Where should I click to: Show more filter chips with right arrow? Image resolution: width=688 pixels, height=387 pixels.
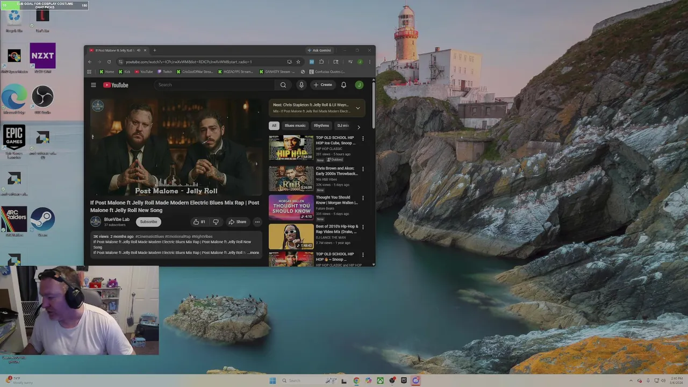[x=359, y=127]
